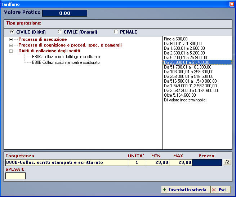Select B80A-Collaz. scritti dattilogr. e scritturato
This screenshot has height=197, width=236.
[66, 57]
